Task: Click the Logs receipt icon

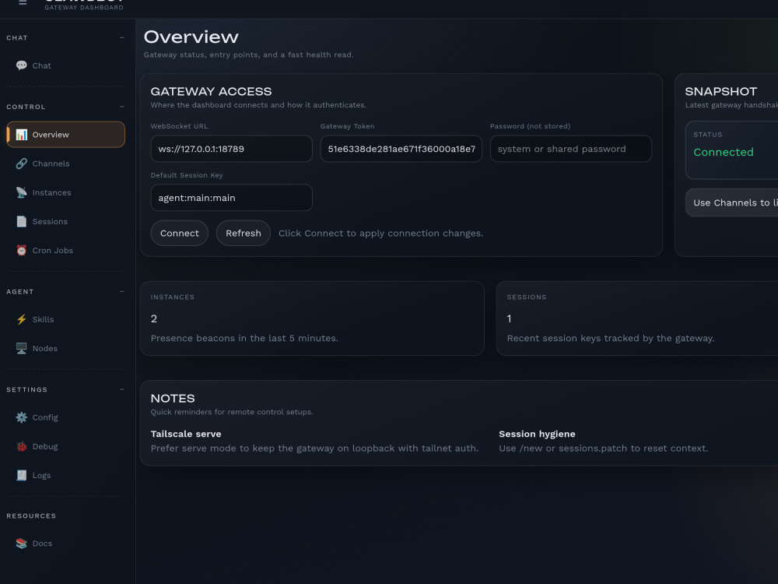Action: (x=21, y=475)
